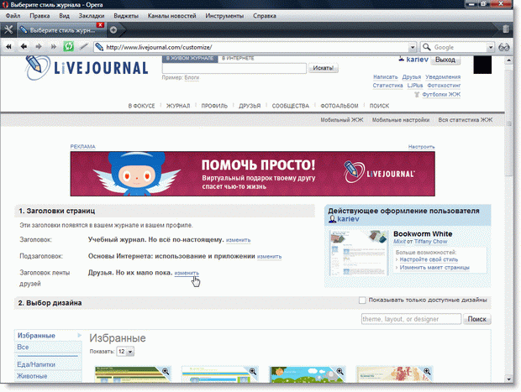Open the Виджеты menu

(x=126, y=16)
